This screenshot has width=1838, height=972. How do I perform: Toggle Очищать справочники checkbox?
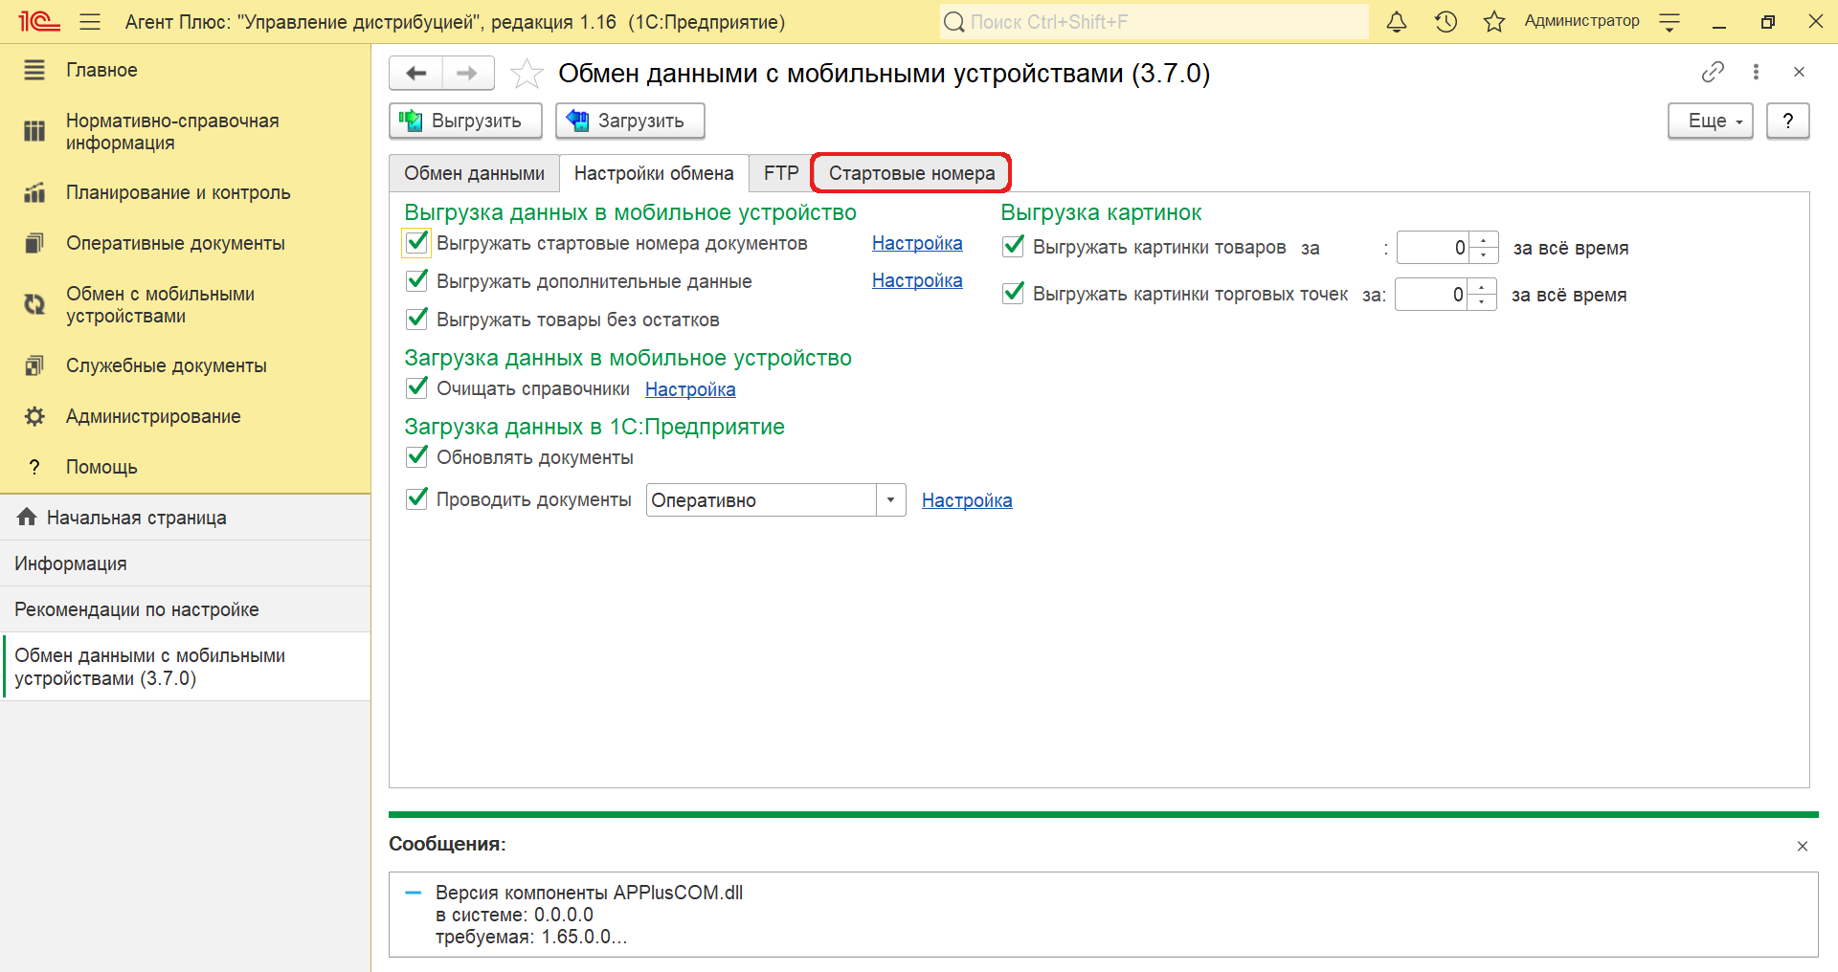click(416, 387)
